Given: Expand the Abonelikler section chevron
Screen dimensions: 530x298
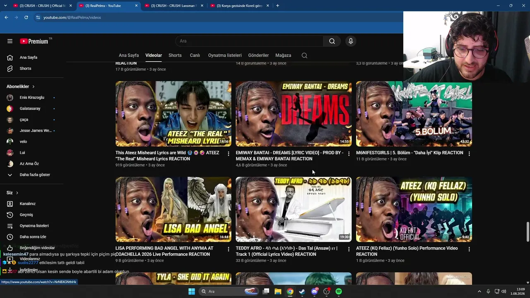Looking at the screenshot, I should coord(34,87).
